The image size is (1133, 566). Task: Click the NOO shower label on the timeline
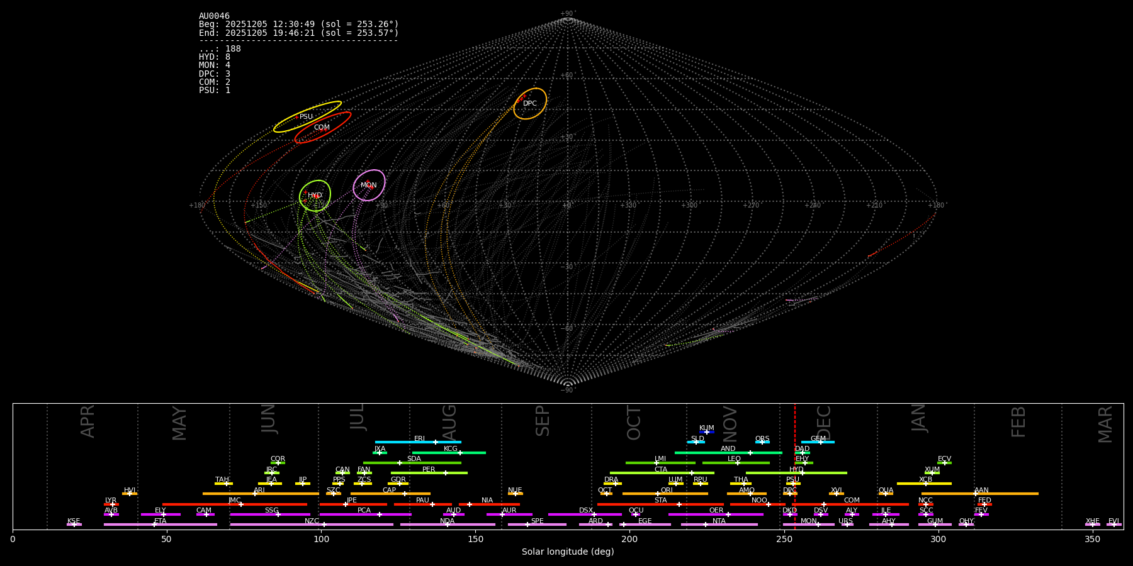[x=759, y=501]
